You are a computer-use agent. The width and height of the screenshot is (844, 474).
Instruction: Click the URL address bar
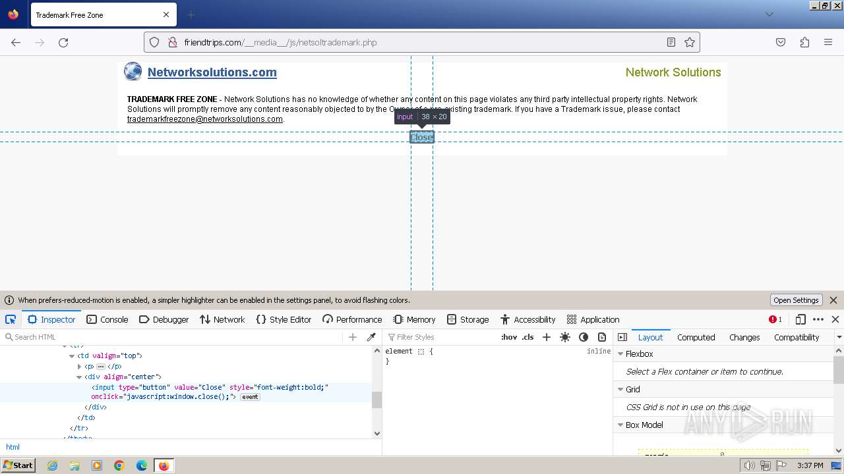[x=422, y=42]
